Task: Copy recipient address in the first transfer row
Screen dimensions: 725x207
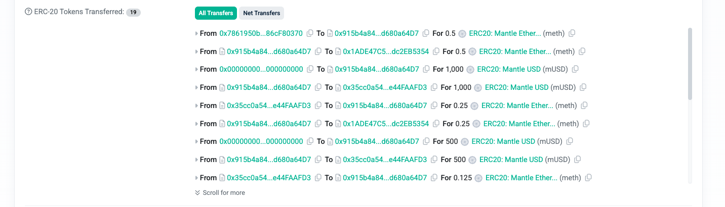Action: coord(426,33)
